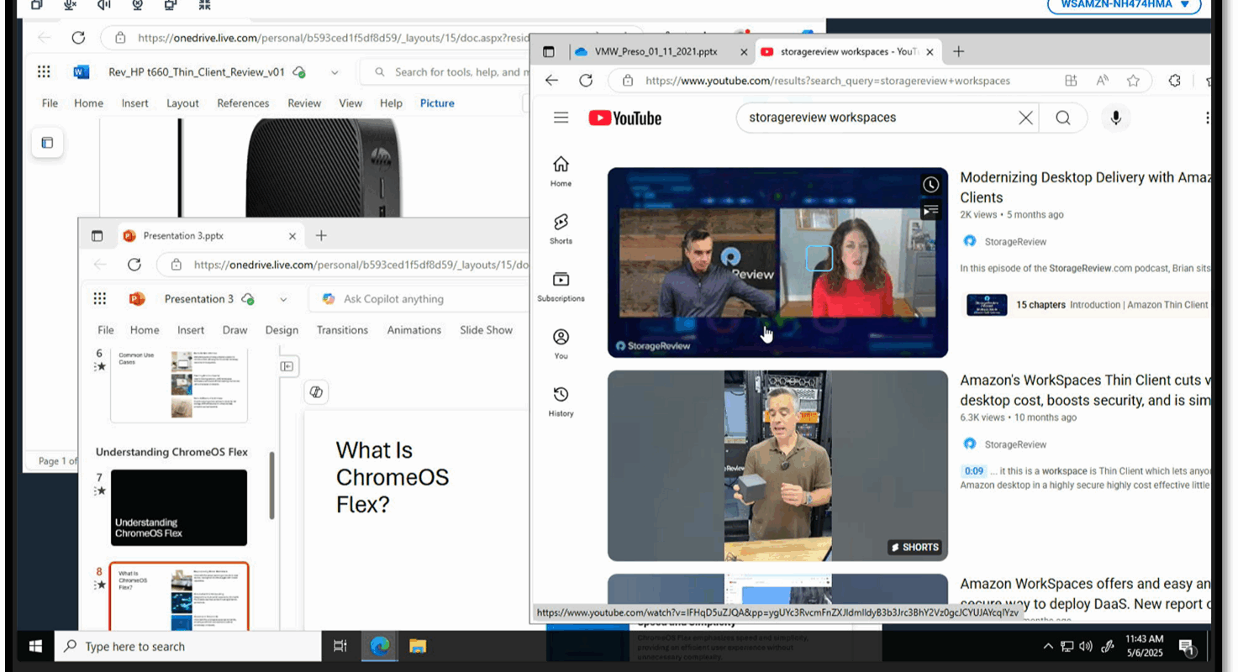Open the Transitions tab in PowerPoint
1238x672 pixels.
click(x=342, y=330)
